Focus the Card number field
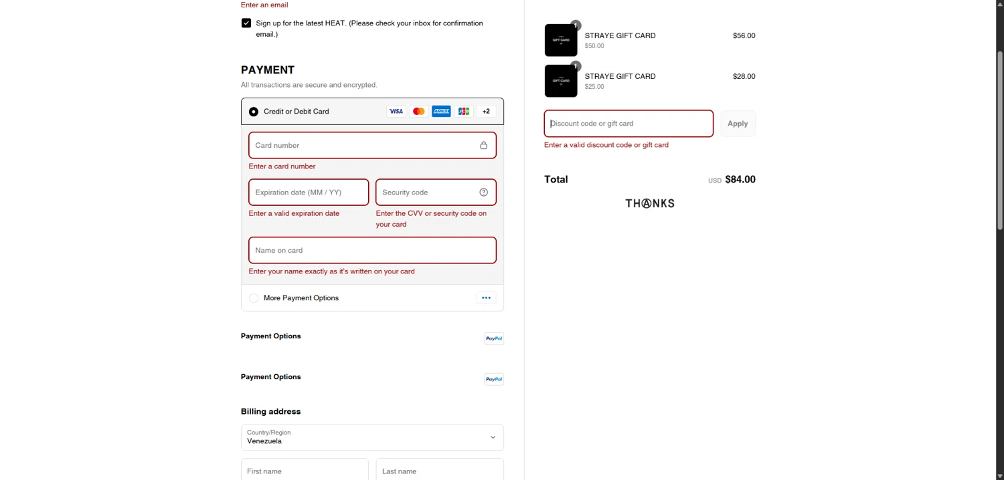 372,145
